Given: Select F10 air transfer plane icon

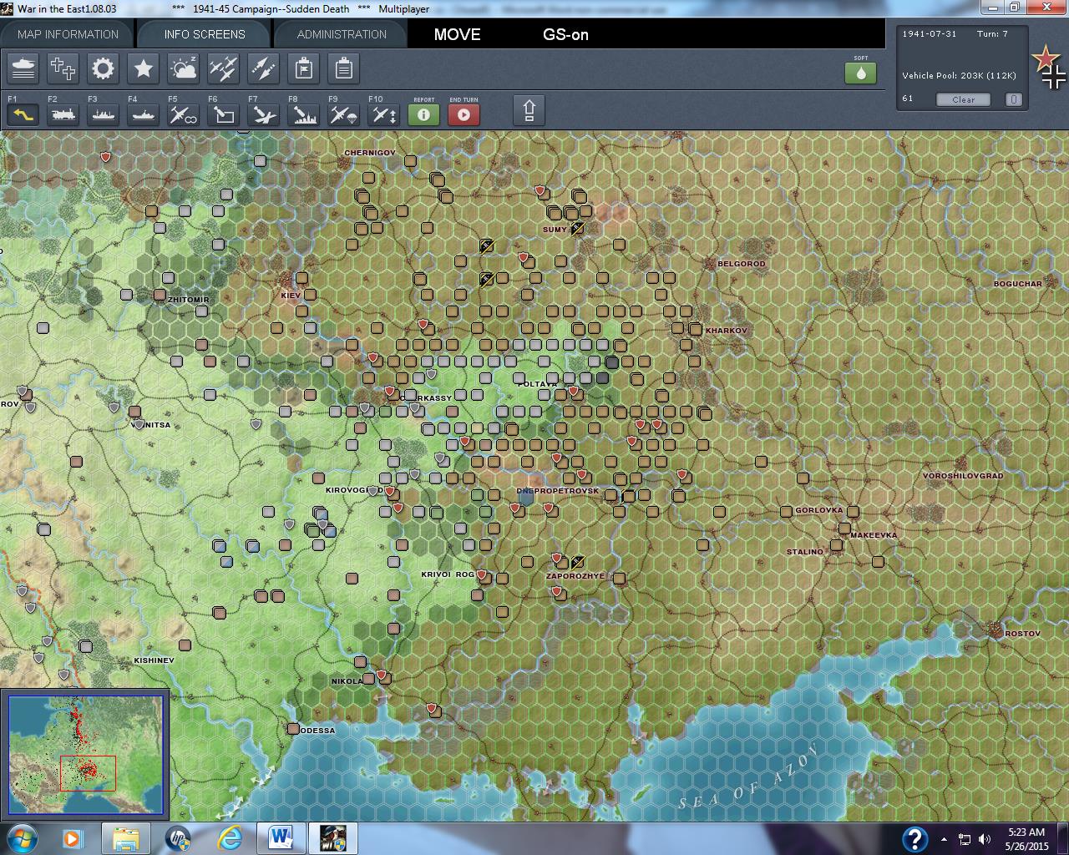Looking at the screenshot, I should (384, 114).
